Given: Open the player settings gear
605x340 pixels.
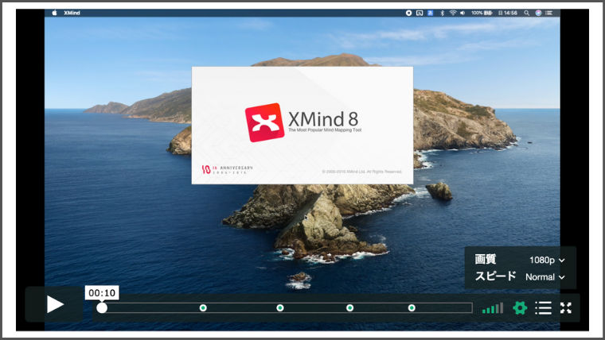Looking at the screenshot, I should tap(520, 307).
